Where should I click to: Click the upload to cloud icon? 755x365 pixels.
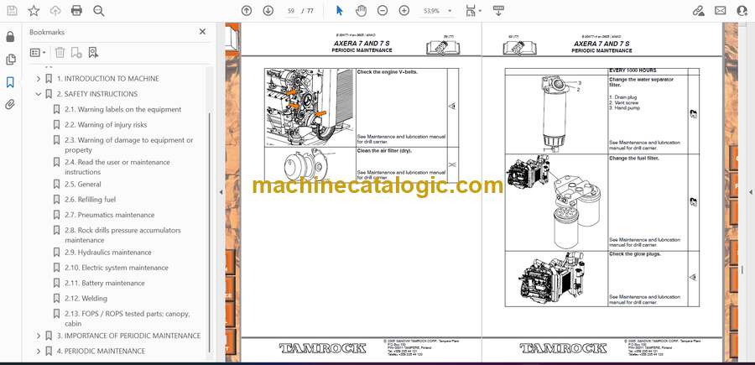(55, 11)
